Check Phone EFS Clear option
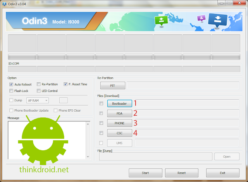Screen dimensions: 248x182 pyautogui.click(x=55, y=111)
